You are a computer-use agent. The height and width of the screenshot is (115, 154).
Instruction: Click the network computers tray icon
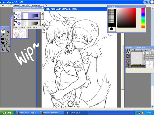click(x=140, y=113)
